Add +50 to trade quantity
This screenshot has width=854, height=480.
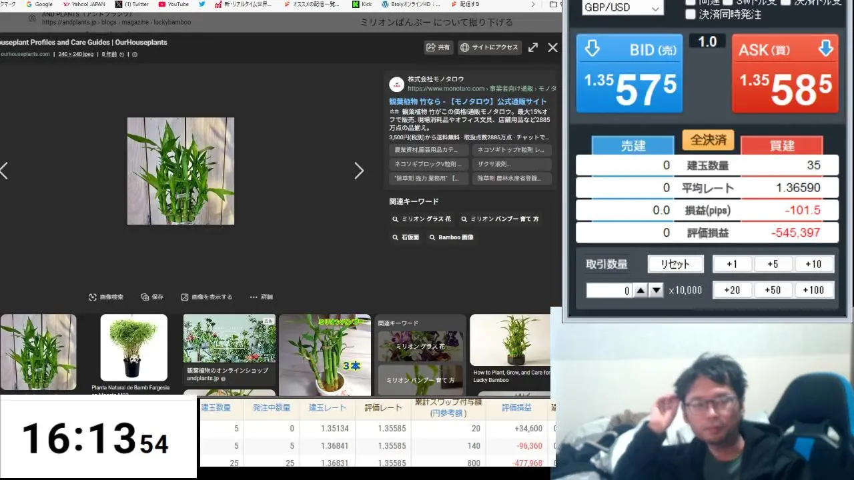click(773, 290)
